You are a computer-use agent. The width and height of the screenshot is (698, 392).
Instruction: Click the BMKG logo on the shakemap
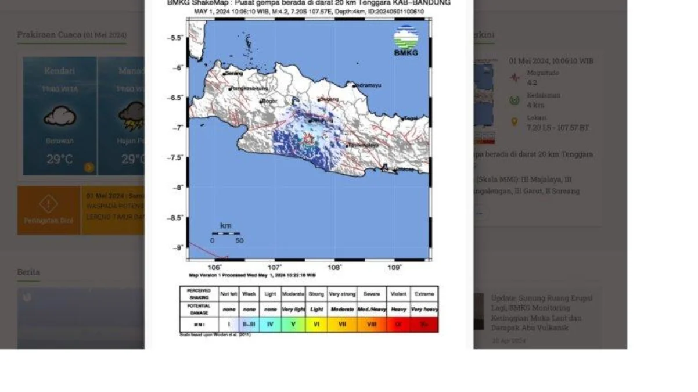(x=405, y=41)
